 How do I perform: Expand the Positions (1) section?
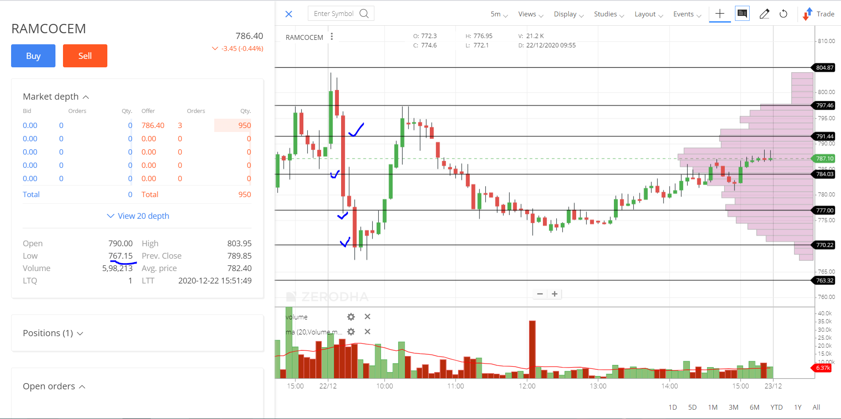[x=53, y=333]
